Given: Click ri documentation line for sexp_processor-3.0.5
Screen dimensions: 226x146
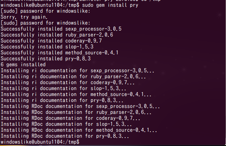Looking at the screenshot, I should [x=78, y=71].
